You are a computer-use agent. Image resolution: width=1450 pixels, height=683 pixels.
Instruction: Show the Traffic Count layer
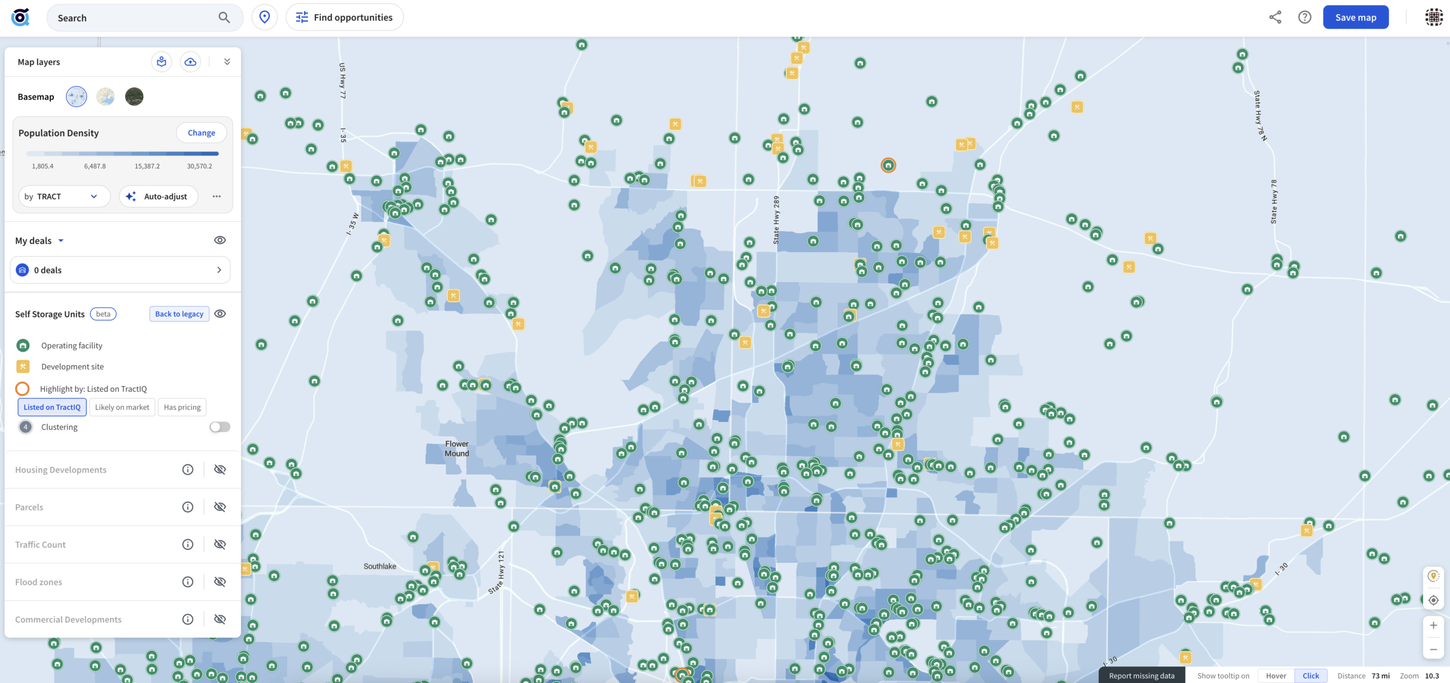(220, 544)
